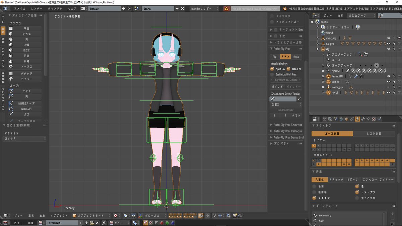The image size is (402, 226).
Task: Click the bone icon in Shapekeys Driver field
Action: point(273,99)
